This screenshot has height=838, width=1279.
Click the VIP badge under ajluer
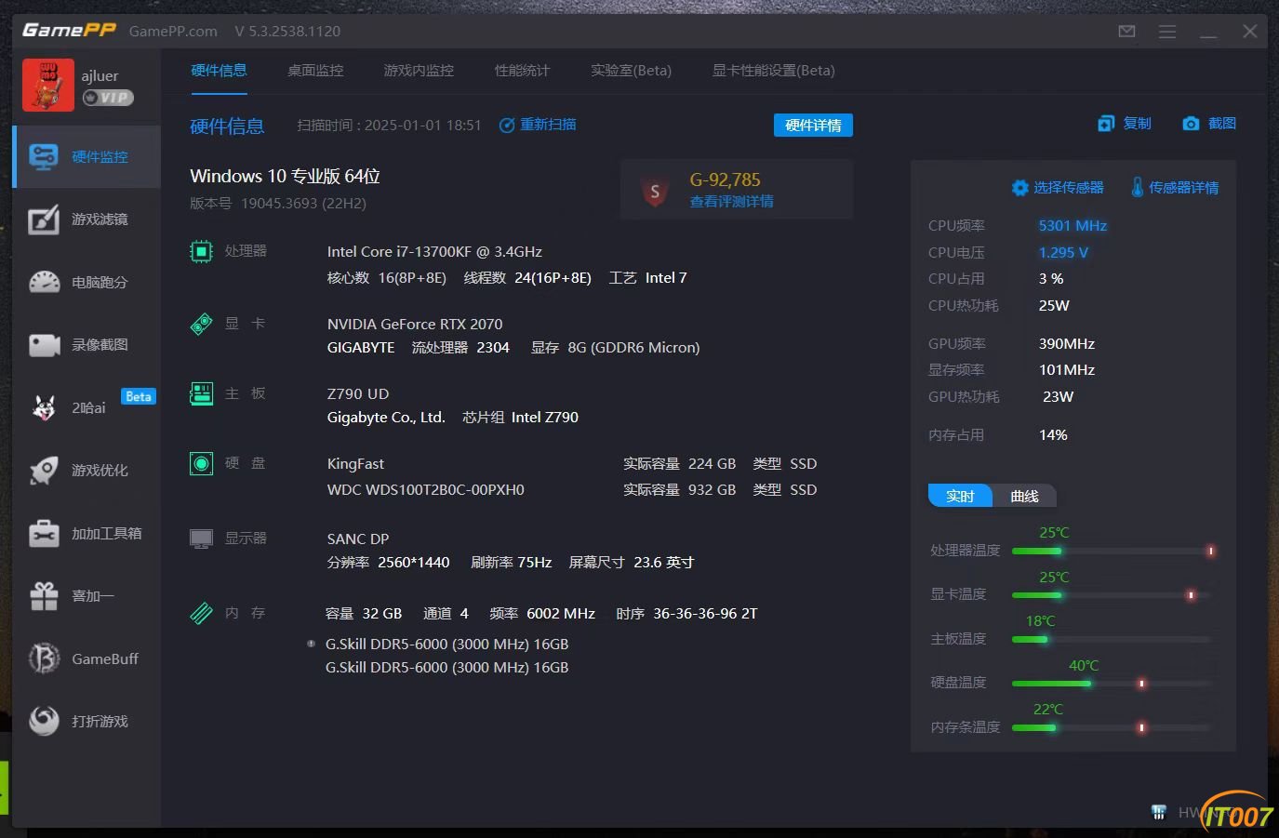pyautogui.click(x=108, y=98)
